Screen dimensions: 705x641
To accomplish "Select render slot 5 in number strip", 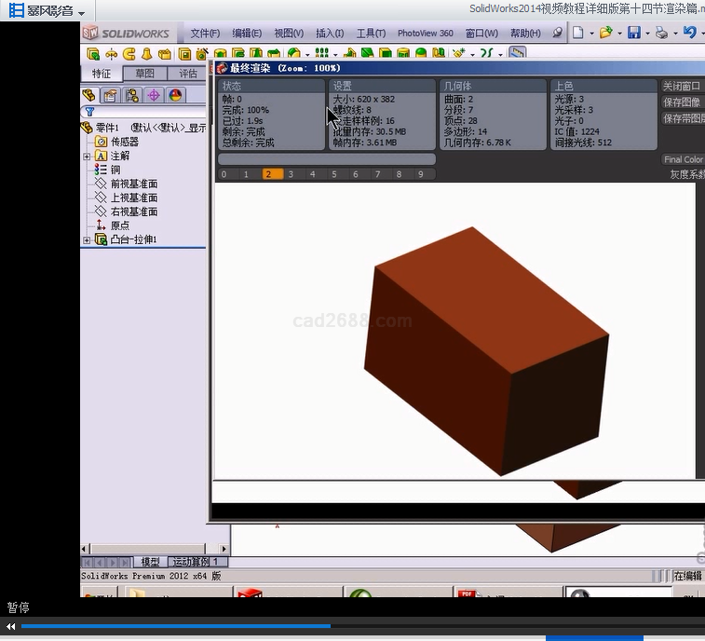I will click(333, 174).
